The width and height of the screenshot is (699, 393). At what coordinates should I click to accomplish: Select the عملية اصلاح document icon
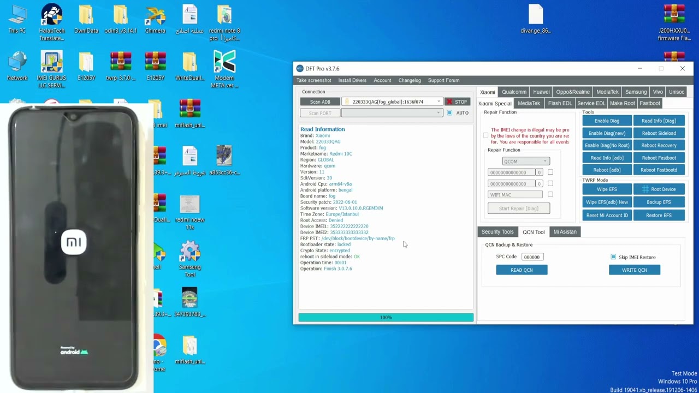pyautogui.click(x=190, y=19)
